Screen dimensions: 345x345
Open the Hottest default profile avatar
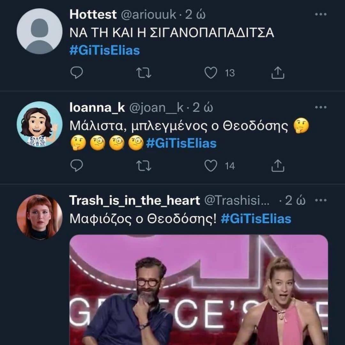point(39,31)
